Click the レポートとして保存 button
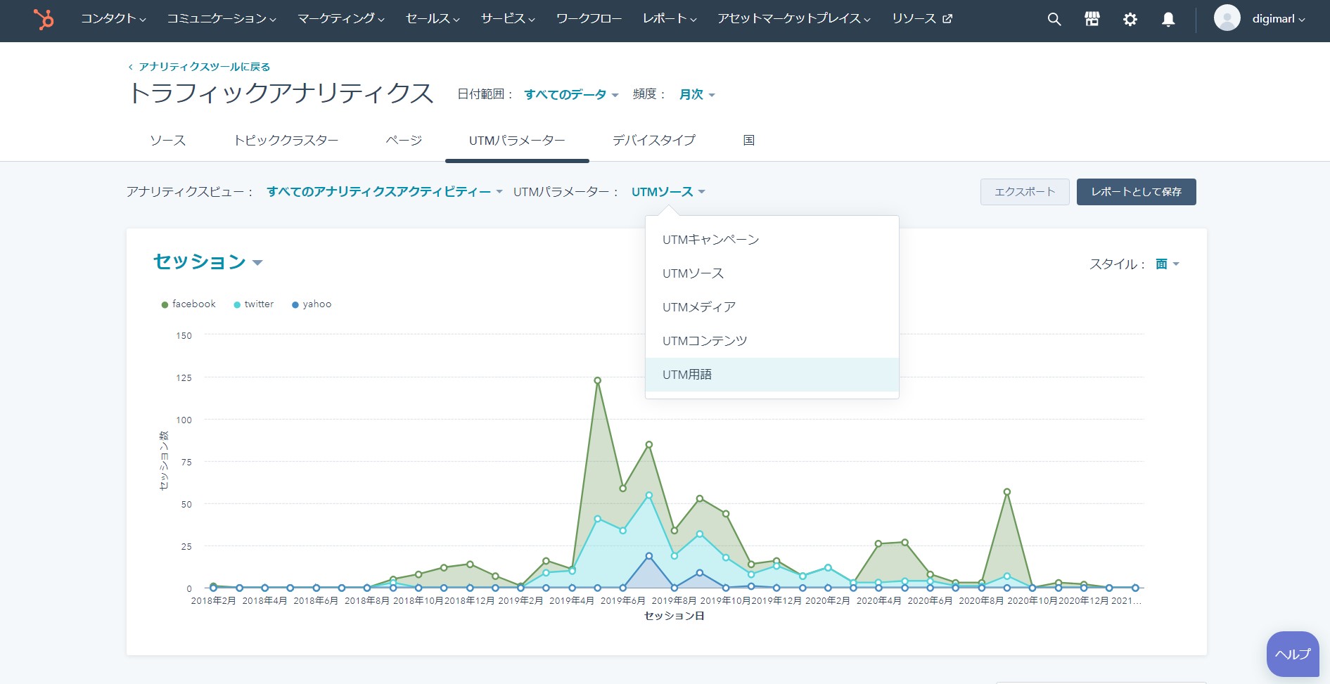 (1136, 192)
